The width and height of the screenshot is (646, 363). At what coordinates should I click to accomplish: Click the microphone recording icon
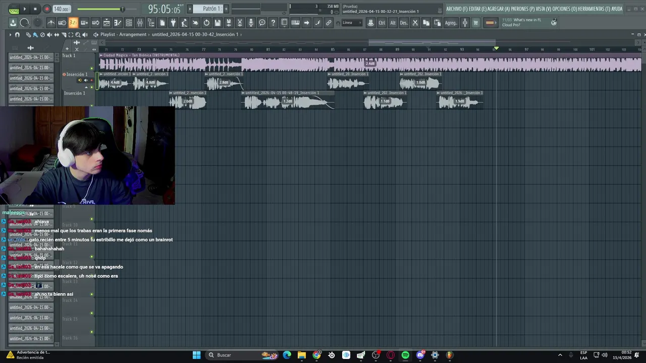point(251,23)
